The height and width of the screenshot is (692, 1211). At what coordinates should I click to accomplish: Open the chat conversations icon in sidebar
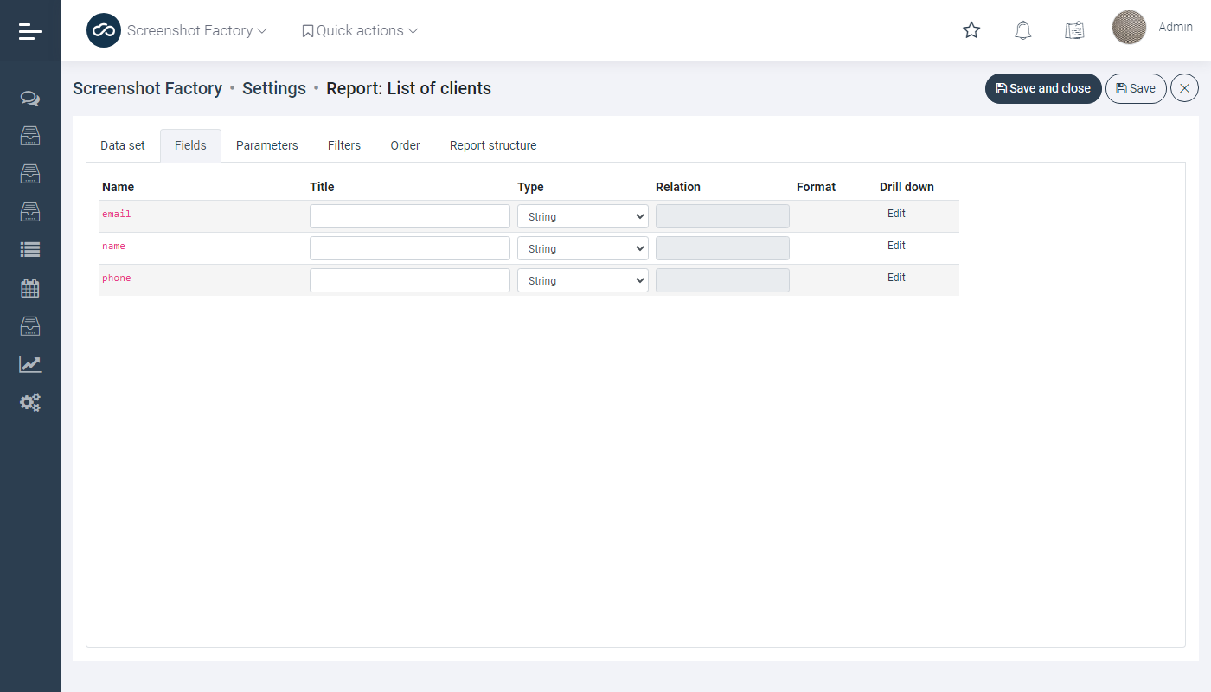[x=30, y=99]
